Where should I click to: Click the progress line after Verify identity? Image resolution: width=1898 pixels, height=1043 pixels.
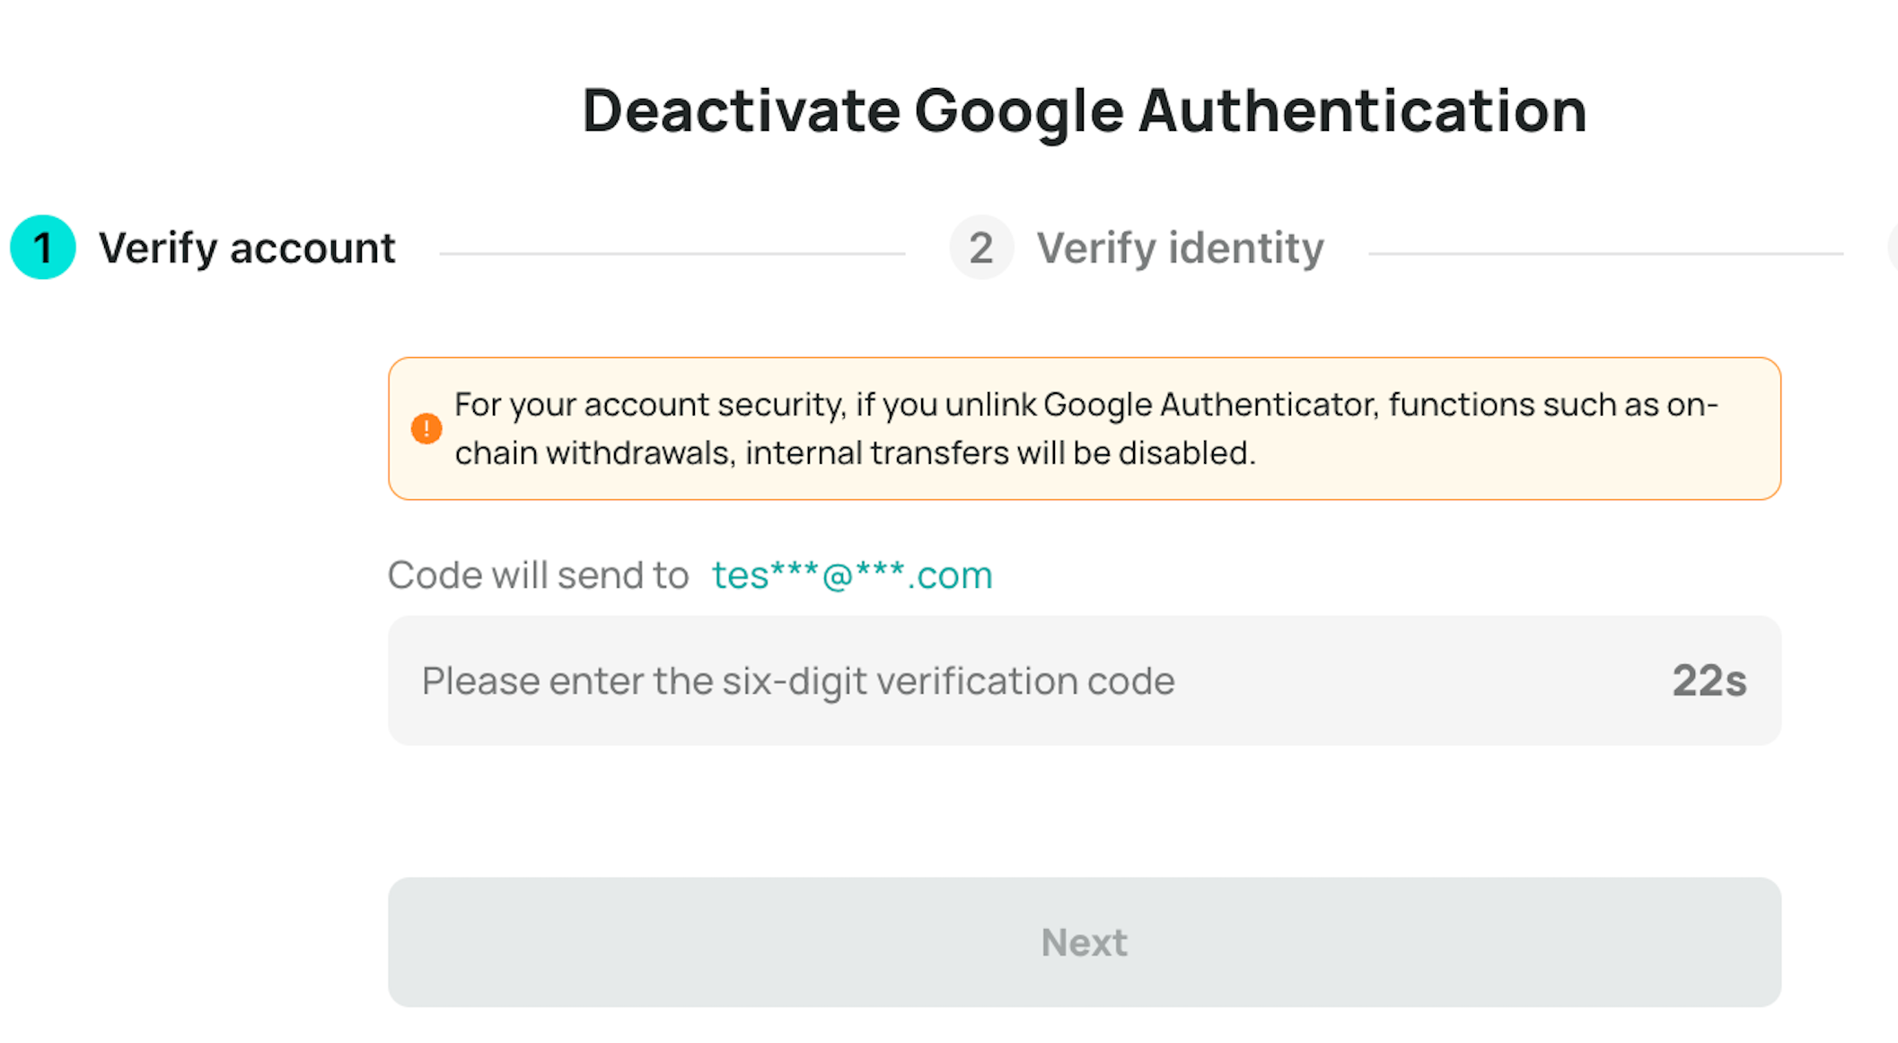pyautogui.click(x=1606, y=254)
